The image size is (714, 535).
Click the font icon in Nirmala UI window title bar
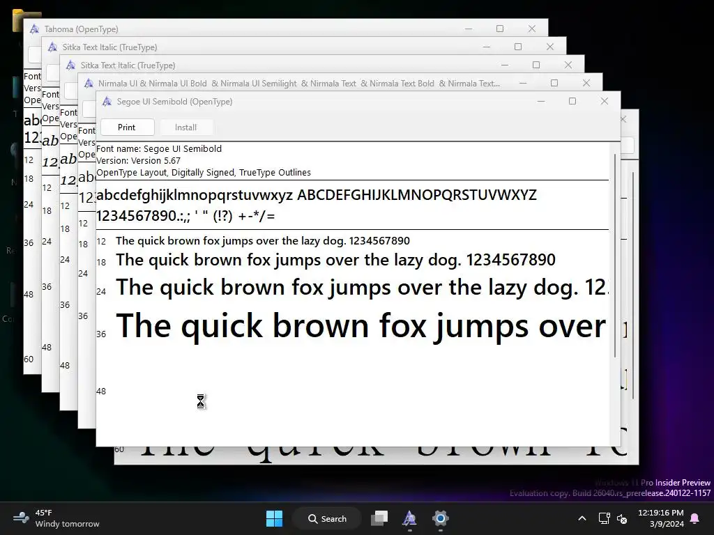click(89, 84)
